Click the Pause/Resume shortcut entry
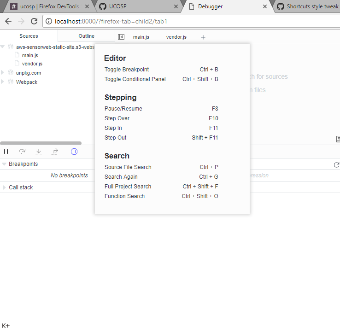This screenshot has height=328, width=340. pos(161,109)
